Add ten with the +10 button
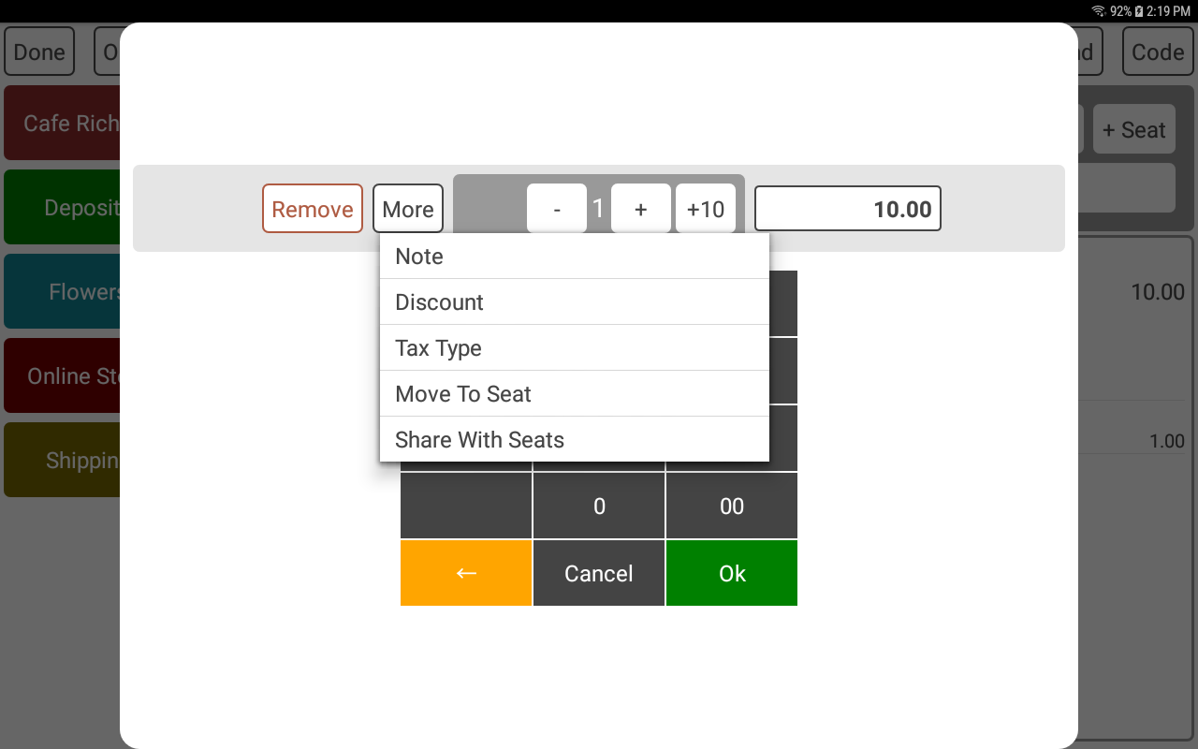Screen dimensions: 1198x749 pyautogui.click(x=706, y=208)
